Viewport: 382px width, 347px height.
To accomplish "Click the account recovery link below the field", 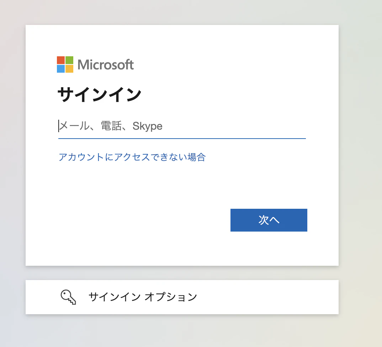I will pos(132,157).
